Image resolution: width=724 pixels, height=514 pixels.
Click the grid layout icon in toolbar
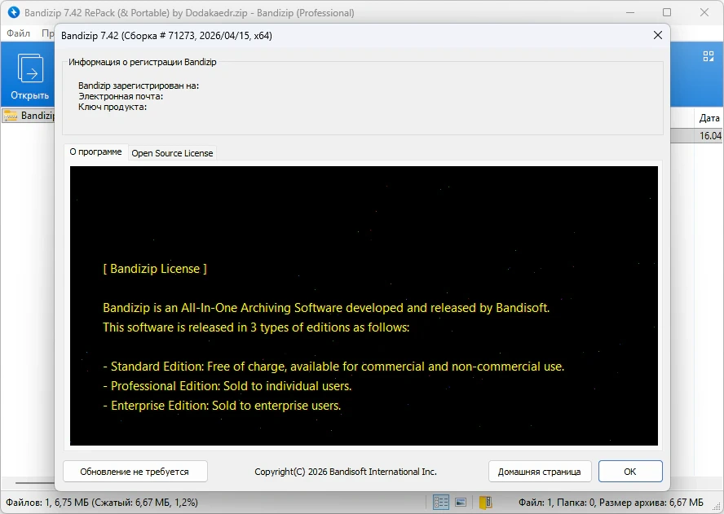pyautogui.click(x=709, y=56)
